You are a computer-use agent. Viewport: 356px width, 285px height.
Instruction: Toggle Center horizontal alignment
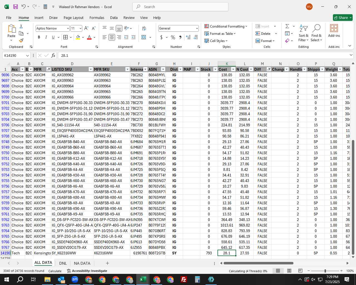(112, 37)
